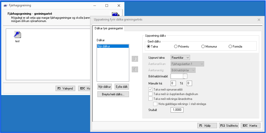266x133 pixels.
Task: Click the dk application icon in title bar
Action: coord(5,5)
